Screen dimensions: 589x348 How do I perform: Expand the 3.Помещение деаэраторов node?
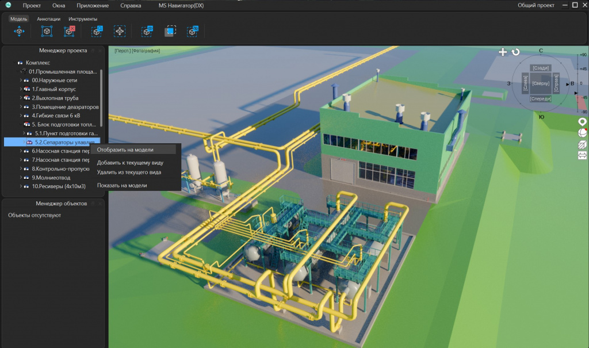(x=21, y=107)
